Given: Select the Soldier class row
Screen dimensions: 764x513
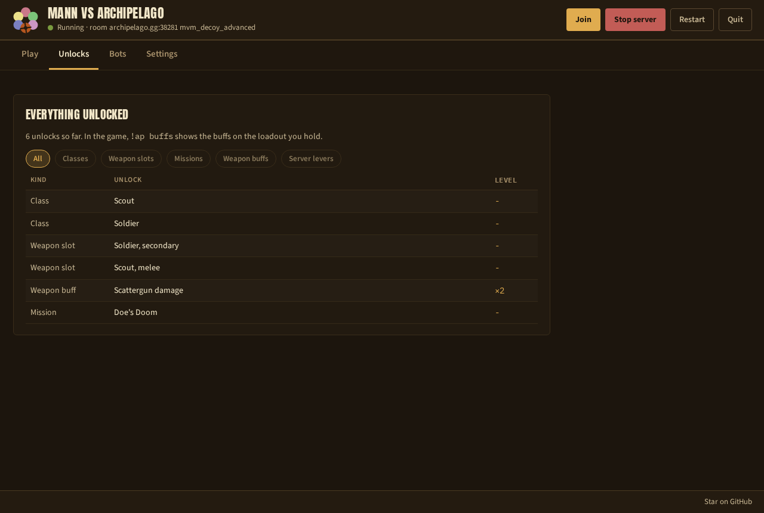Looking at the screenshot, I should (282, 224).
